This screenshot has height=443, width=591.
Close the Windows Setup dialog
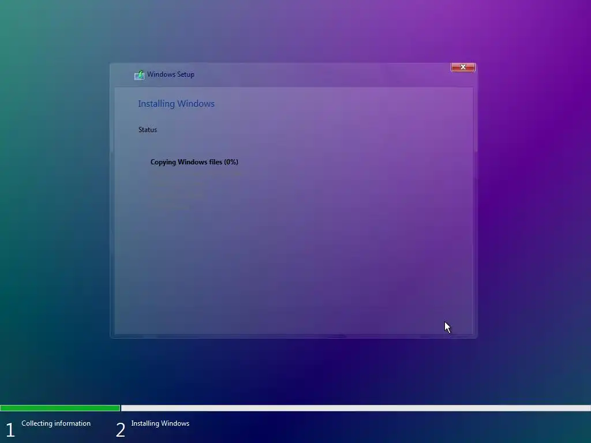coord(463,67)
